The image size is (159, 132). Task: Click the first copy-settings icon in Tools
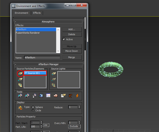coord(20,96)
